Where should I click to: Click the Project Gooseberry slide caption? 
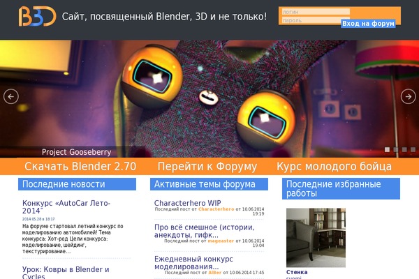(76, 152)
